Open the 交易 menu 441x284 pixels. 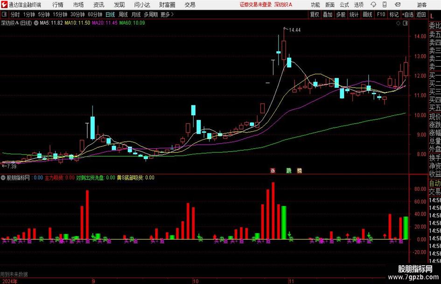coord(190,5)
